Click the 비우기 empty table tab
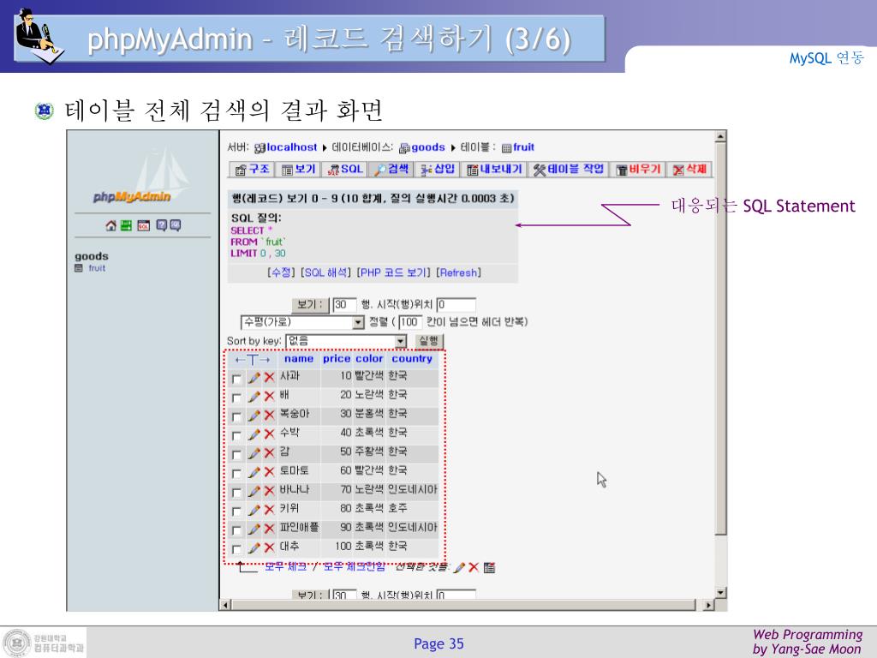The image size is (877, 658). click(x=638, y=170)
